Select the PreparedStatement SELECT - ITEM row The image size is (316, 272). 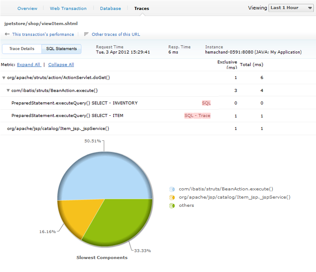coord(158,116)
